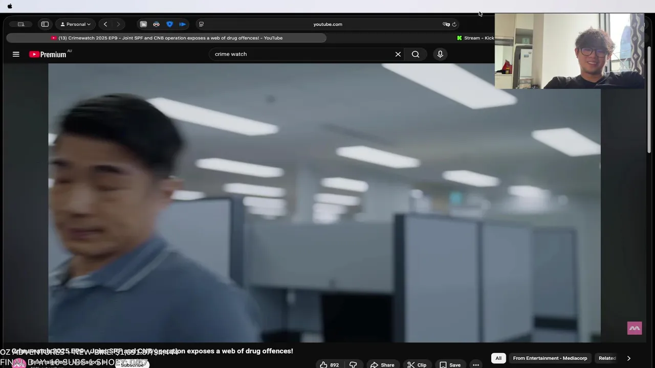This screenshot has height=368, width=655.
Task: Click the translate icon in address bar
Action: coord(446,24)
